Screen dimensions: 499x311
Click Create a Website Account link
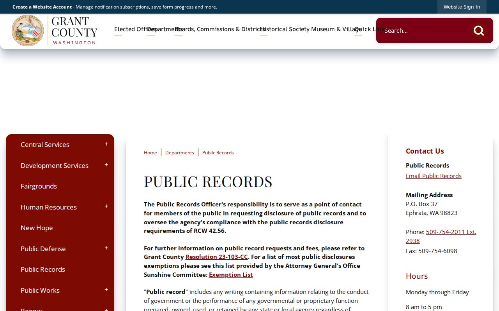click(x=42, y=7)
